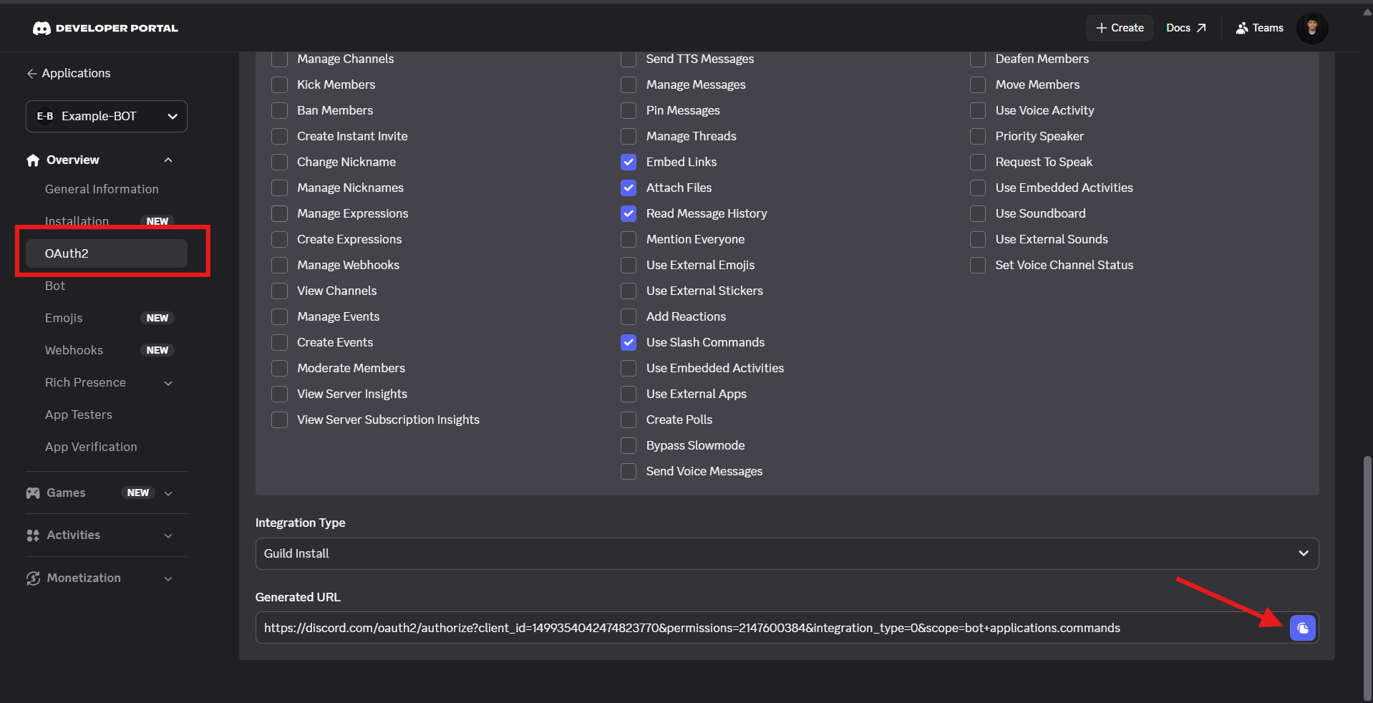The width and height of the screenshot is (1373, 703).
Task: Check the Manage Webhooks permission
Action: (280, 265)
